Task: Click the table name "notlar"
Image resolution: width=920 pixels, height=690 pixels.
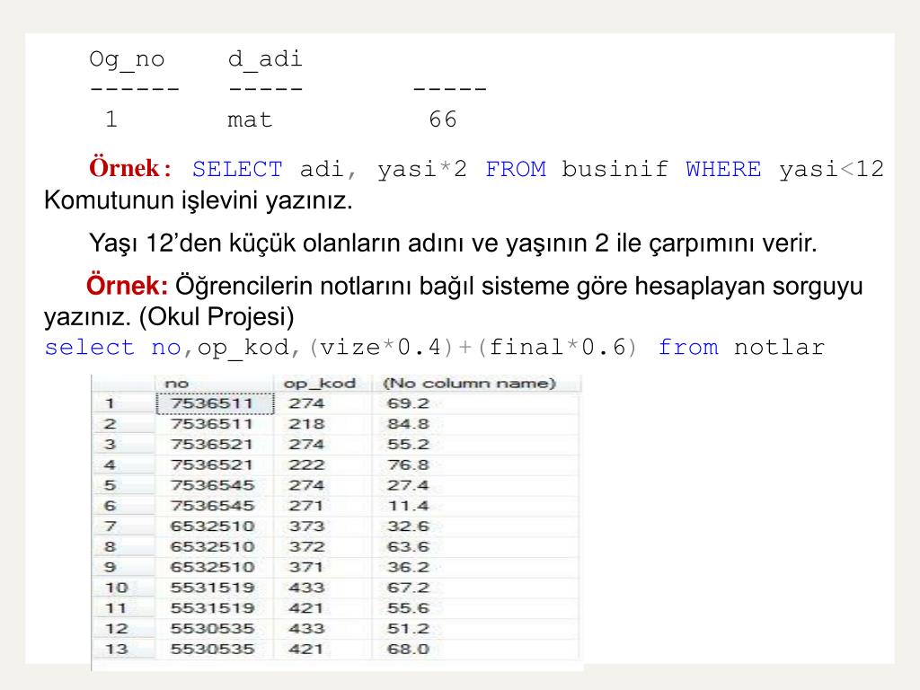Action: click(x=779, y=348)
